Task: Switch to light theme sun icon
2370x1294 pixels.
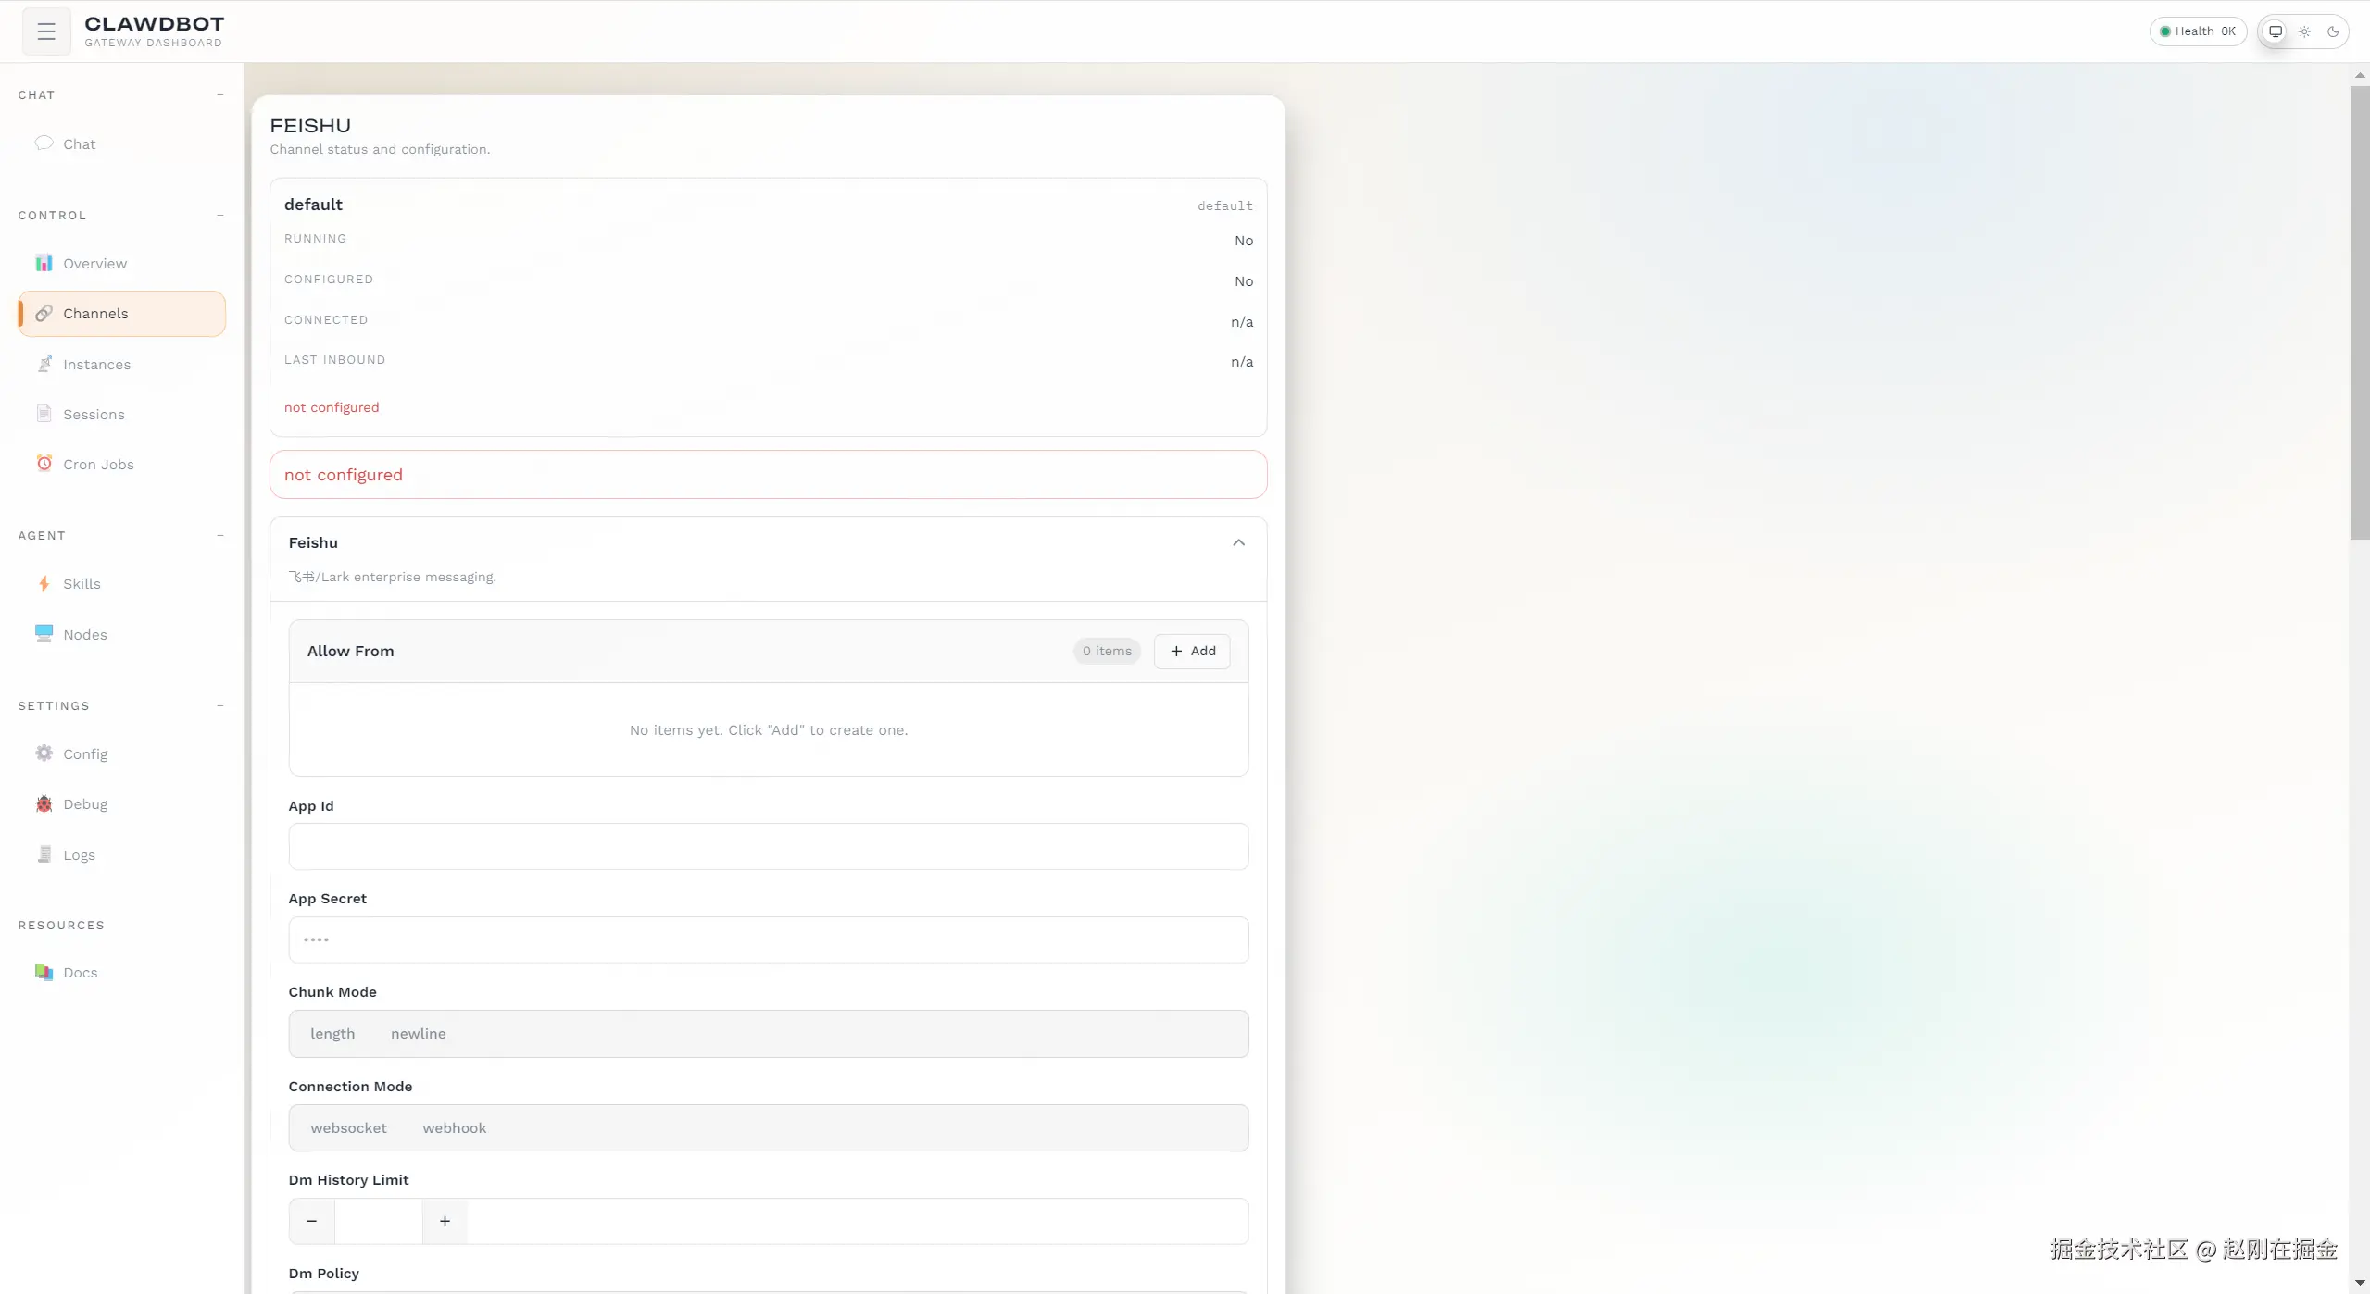Action: [x=2304, y=31]
